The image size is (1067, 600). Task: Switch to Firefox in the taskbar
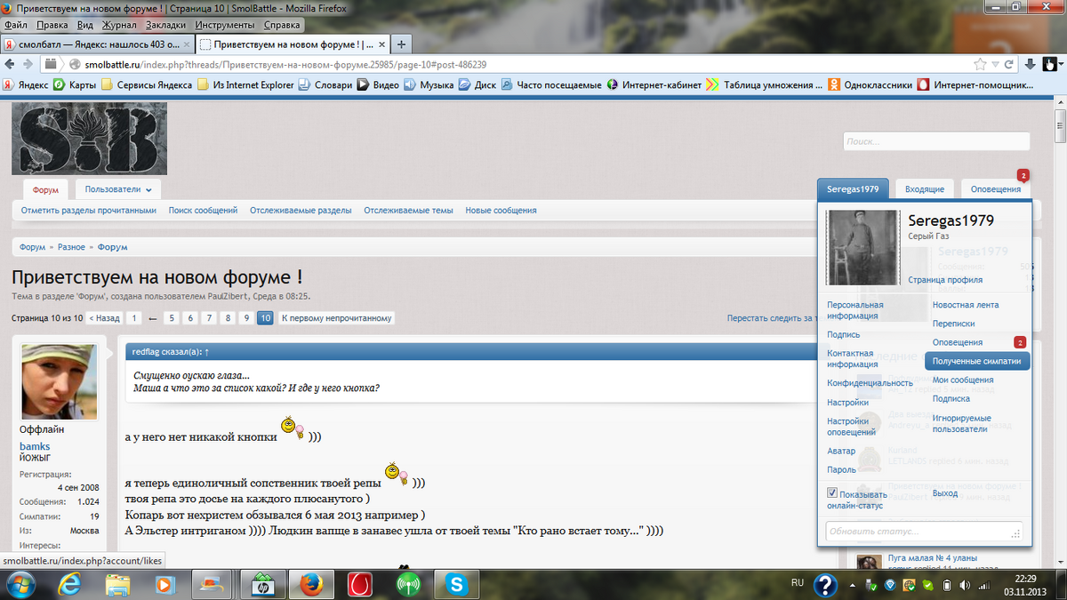click(310, 584)
